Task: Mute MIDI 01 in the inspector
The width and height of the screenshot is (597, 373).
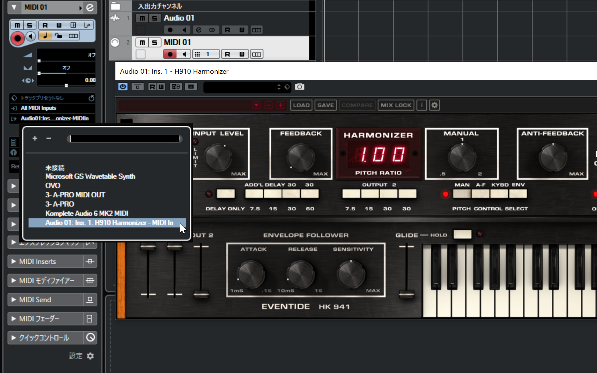Action: point(17,25)
